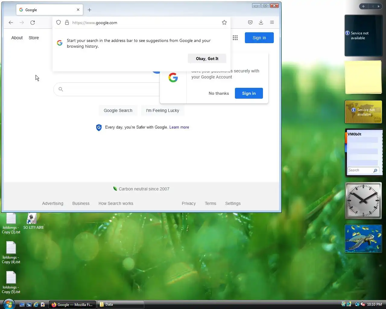Click the Firefox forward arrow
386x309 pixels.
[x=22, y=22]
